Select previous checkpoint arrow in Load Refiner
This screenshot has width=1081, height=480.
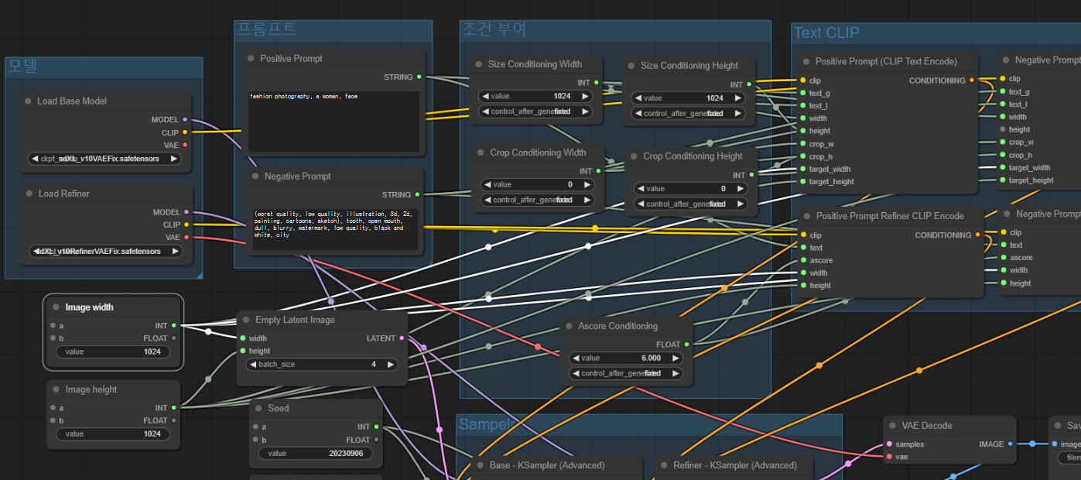[36, 252]
